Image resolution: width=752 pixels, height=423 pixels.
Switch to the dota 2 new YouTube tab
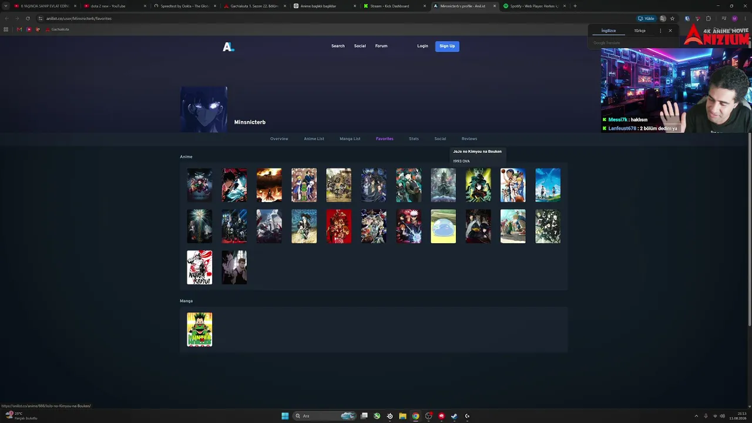point(114,6)
